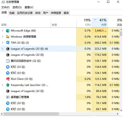Click the 114.2 MB memory value
The height and width of the screenshot is (117, 123).
[101, 85]
